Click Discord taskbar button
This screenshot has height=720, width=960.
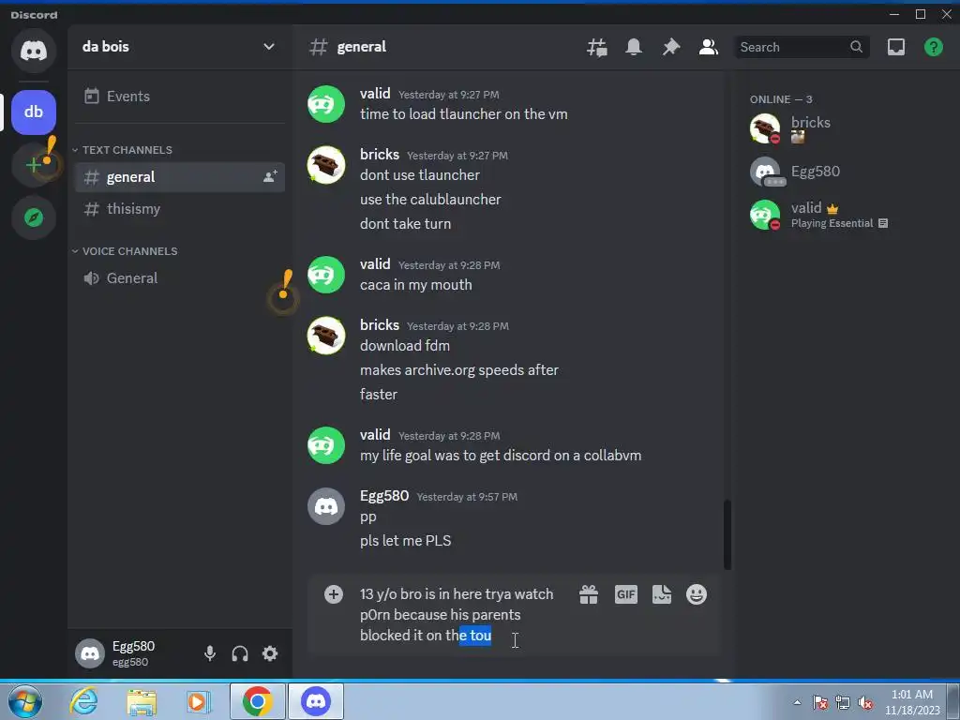click(x=316, y=701)
